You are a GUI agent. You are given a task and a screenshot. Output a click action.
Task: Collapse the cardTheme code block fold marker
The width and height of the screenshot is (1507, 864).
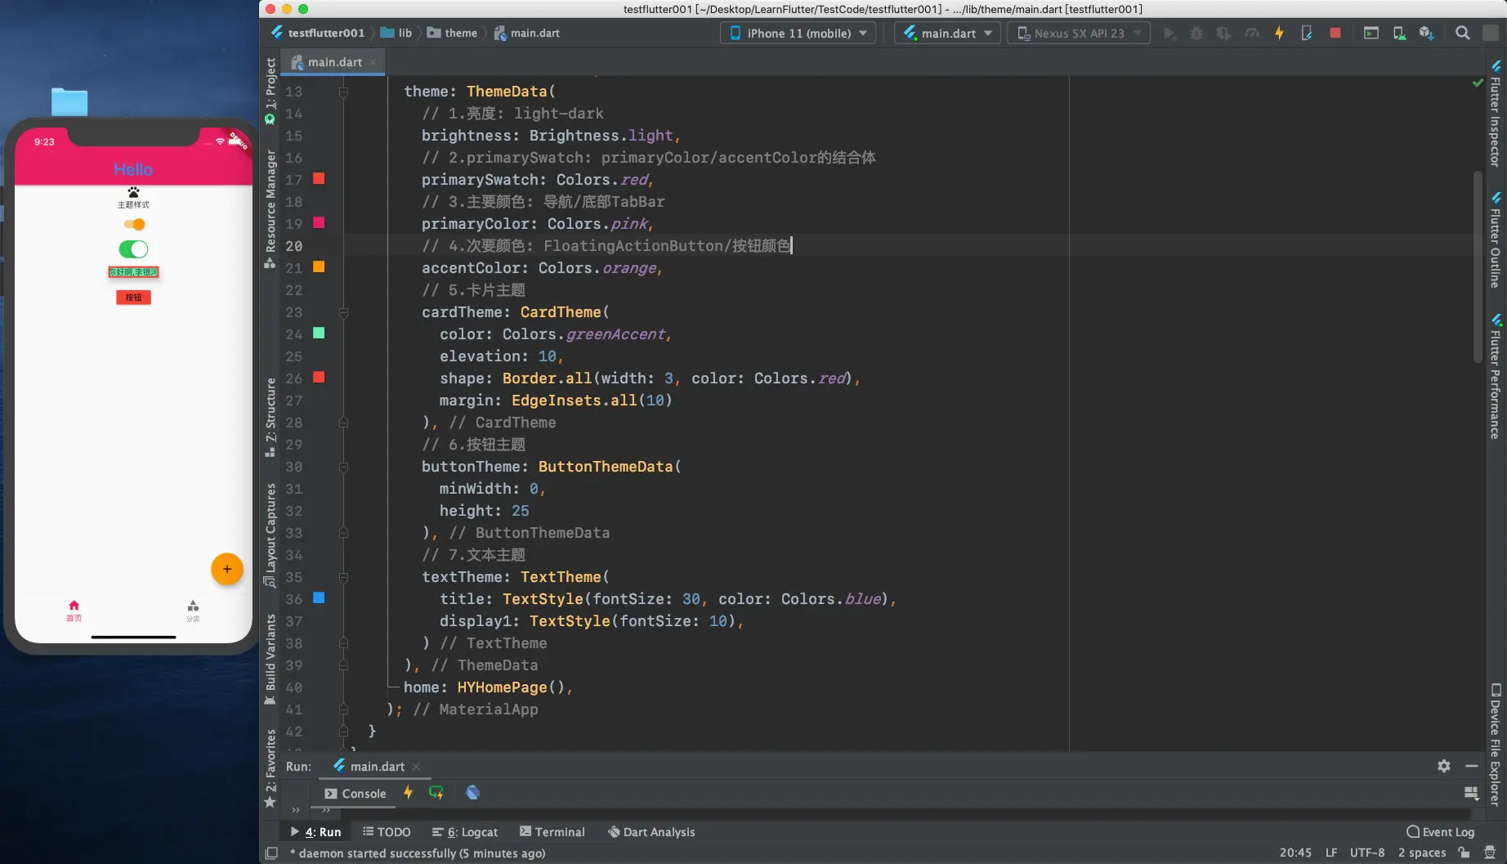point(343,312)
